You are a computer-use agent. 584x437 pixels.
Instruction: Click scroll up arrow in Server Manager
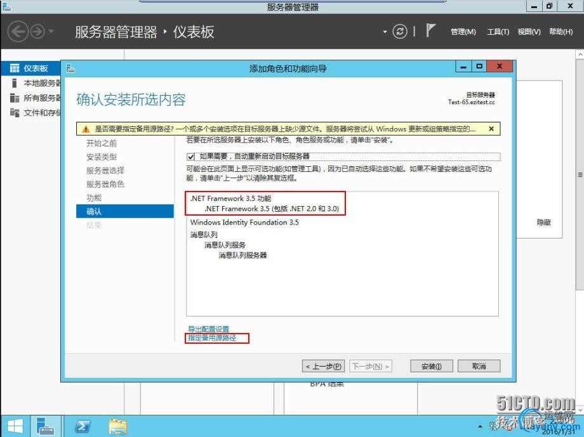(x=580, y=55)
